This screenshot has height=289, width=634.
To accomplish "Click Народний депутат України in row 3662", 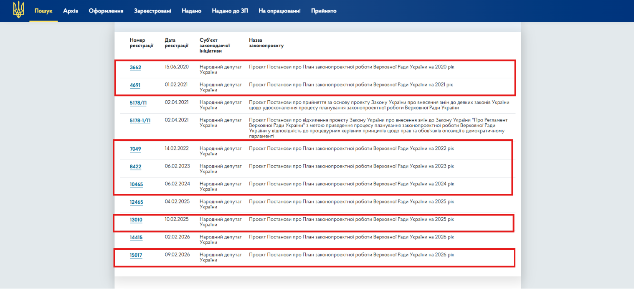I will [x=221, y=69].
